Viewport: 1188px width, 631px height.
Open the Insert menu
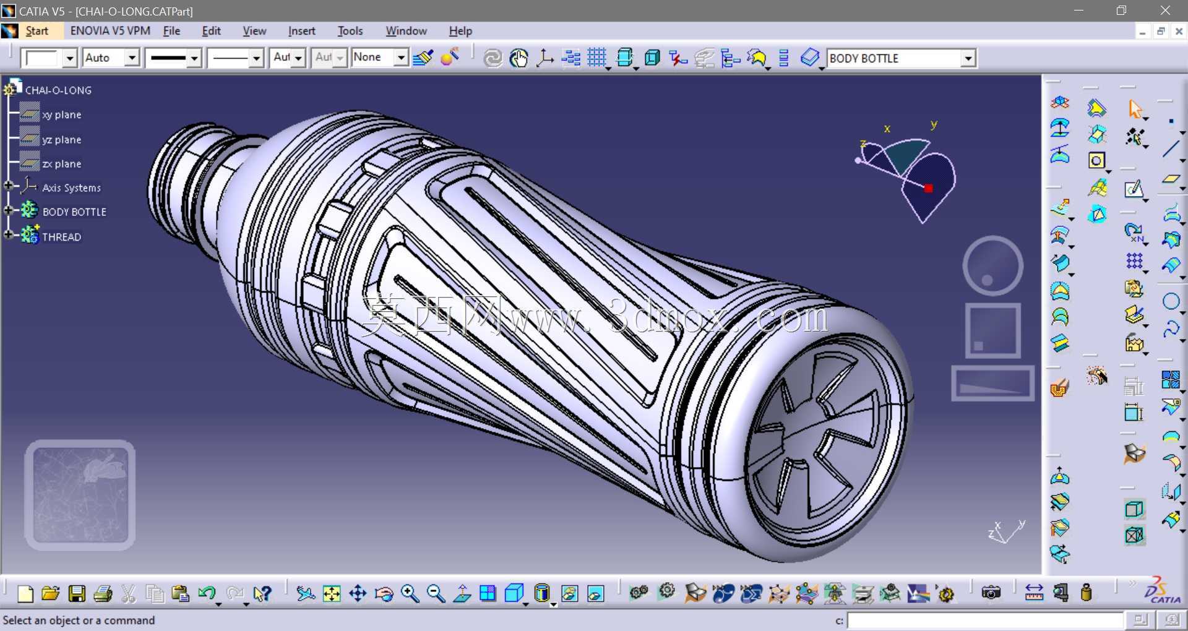tap(301, 31)
